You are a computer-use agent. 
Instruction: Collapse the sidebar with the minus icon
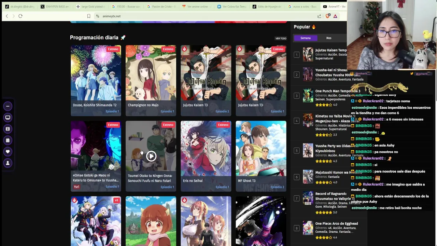8,106
